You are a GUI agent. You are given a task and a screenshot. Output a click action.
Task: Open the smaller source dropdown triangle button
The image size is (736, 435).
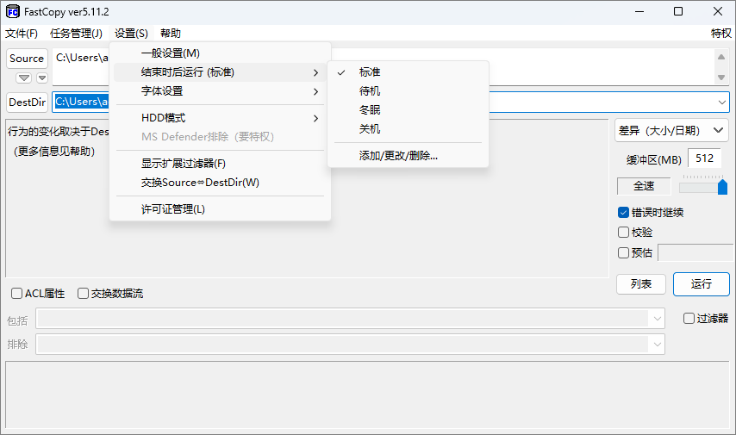(42, 78)
